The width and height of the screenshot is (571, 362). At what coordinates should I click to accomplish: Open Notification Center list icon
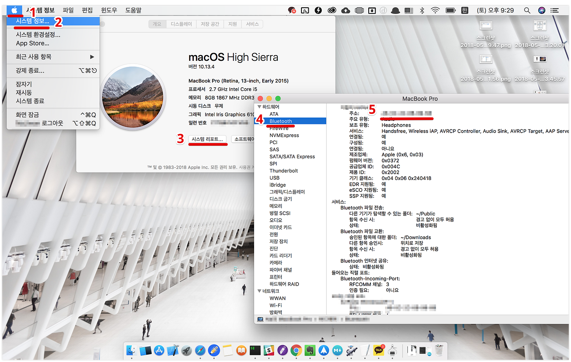[555, 10]
